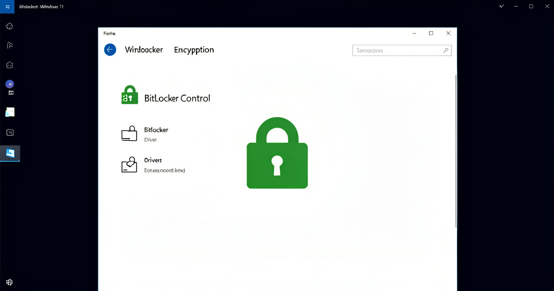Select the square panel icon in sidebar
The height and width of the screenshot is (291, 554).
[x=10, y=133]
